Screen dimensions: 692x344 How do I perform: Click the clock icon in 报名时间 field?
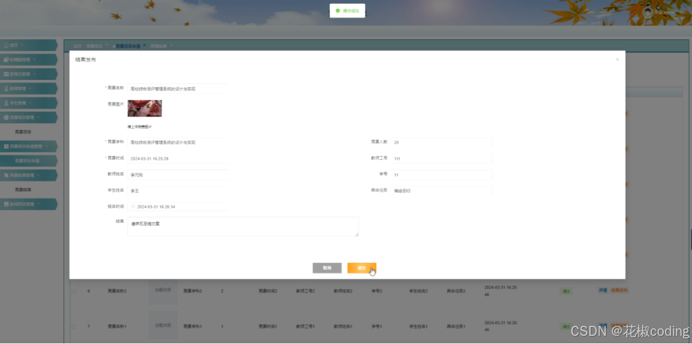(x=133, y=207)
